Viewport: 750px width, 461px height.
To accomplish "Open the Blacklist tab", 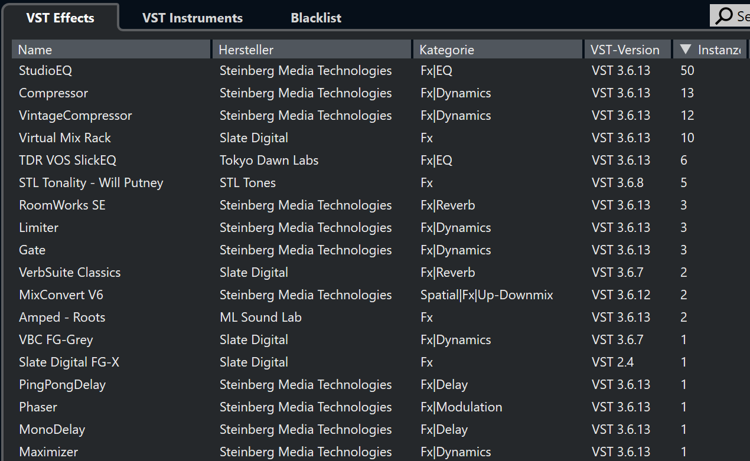I will [x=316, y=18].
